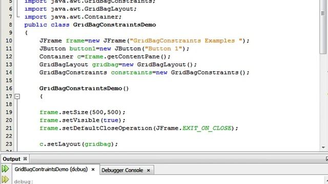Click the editor scroll down arrow
This screenshot has width=328, height=184.
click(323, 147)
